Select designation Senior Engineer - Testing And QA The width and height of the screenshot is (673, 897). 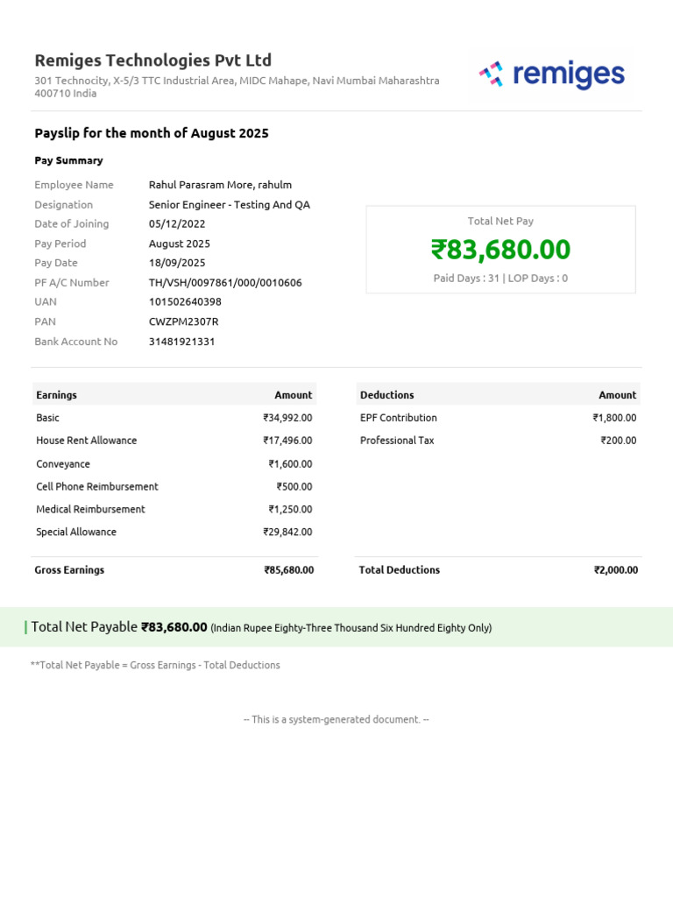[230, 205]
